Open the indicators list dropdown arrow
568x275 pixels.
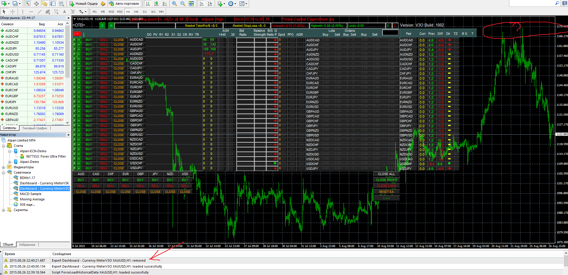(224, 4)
